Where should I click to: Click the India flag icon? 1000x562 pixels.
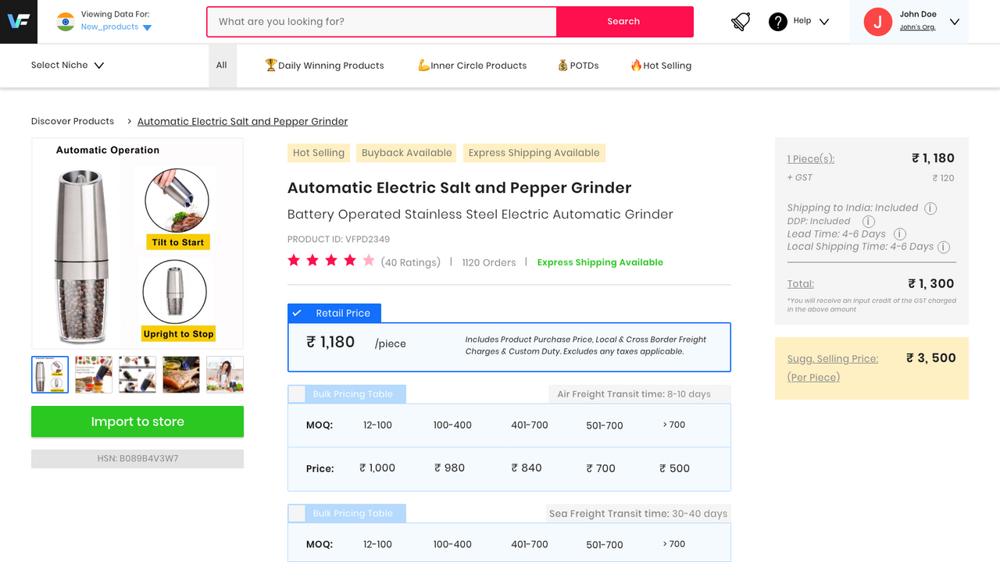click(x=66, y=22)
